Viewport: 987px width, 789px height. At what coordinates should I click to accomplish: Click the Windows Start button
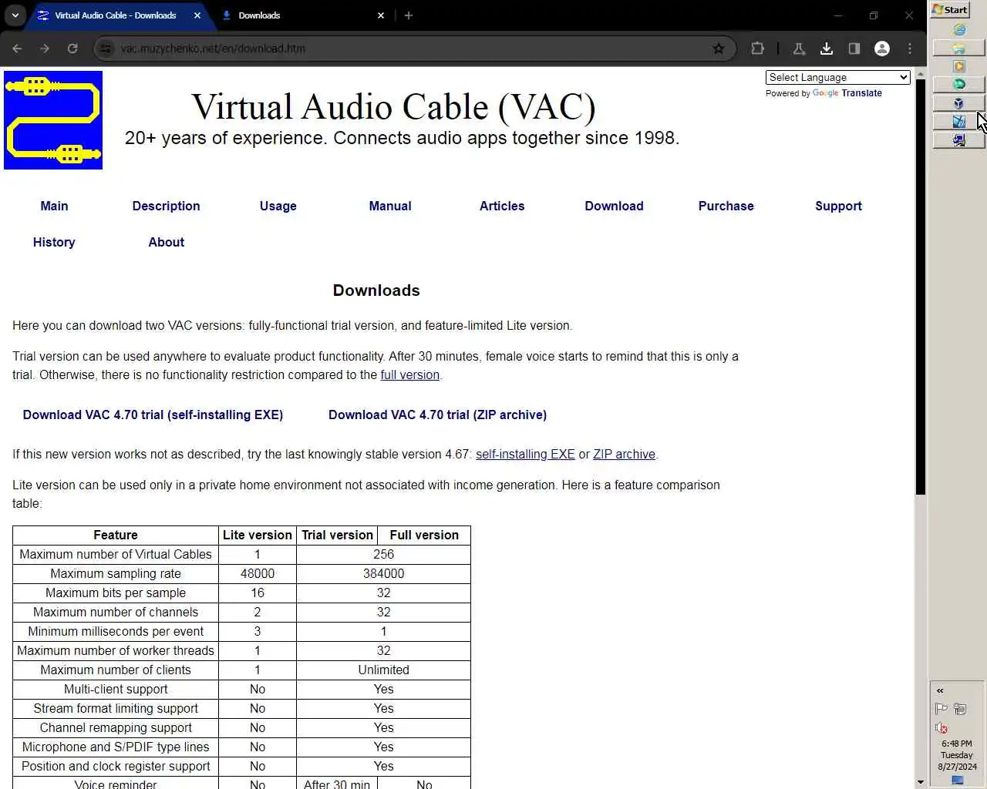pos(950,9)
